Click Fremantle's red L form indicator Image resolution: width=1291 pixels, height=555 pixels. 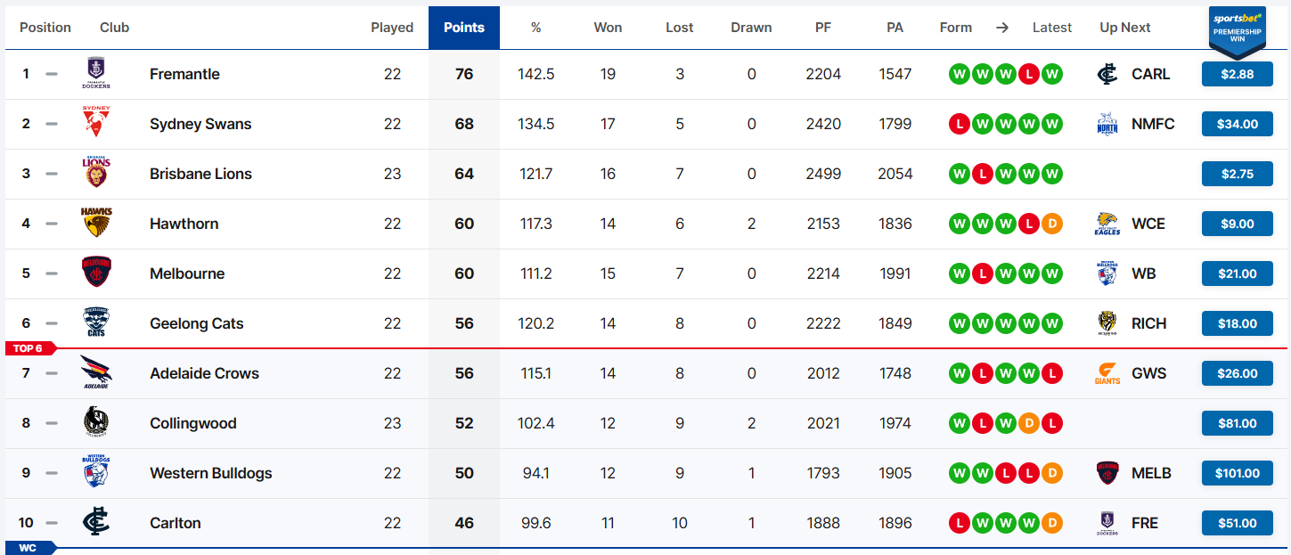1029,74
